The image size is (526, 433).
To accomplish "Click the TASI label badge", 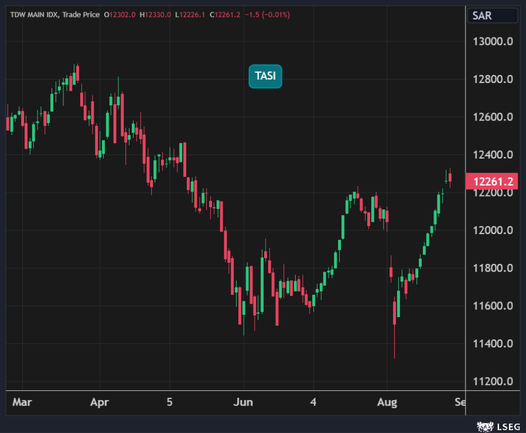I will click(265, 76).
